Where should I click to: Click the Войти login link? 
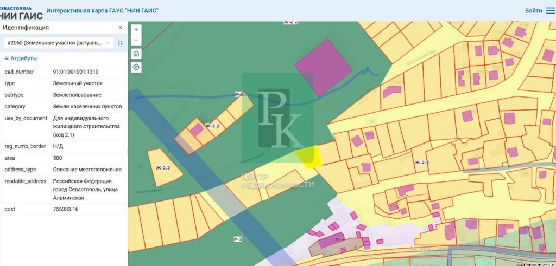pos(533,10)
